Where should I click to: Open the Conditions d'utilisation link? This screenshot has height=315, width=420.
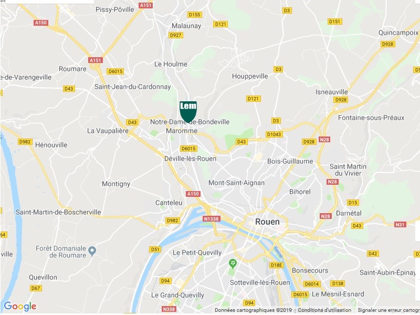coord(324,310)
